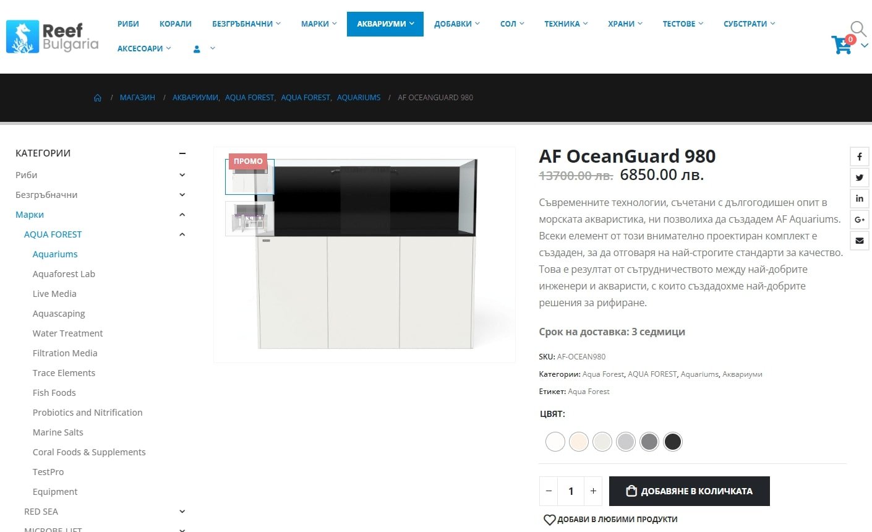This screenshot has width=872, height=532.
Task: Select the first product thumbnail
Action: 250,177
